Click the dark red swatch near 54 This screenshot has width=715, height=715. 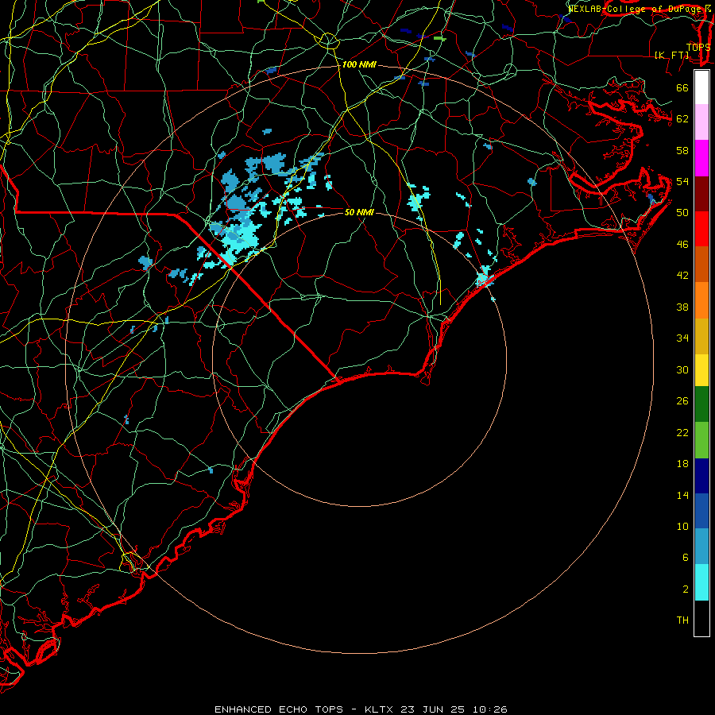click(x=701, y=194)
